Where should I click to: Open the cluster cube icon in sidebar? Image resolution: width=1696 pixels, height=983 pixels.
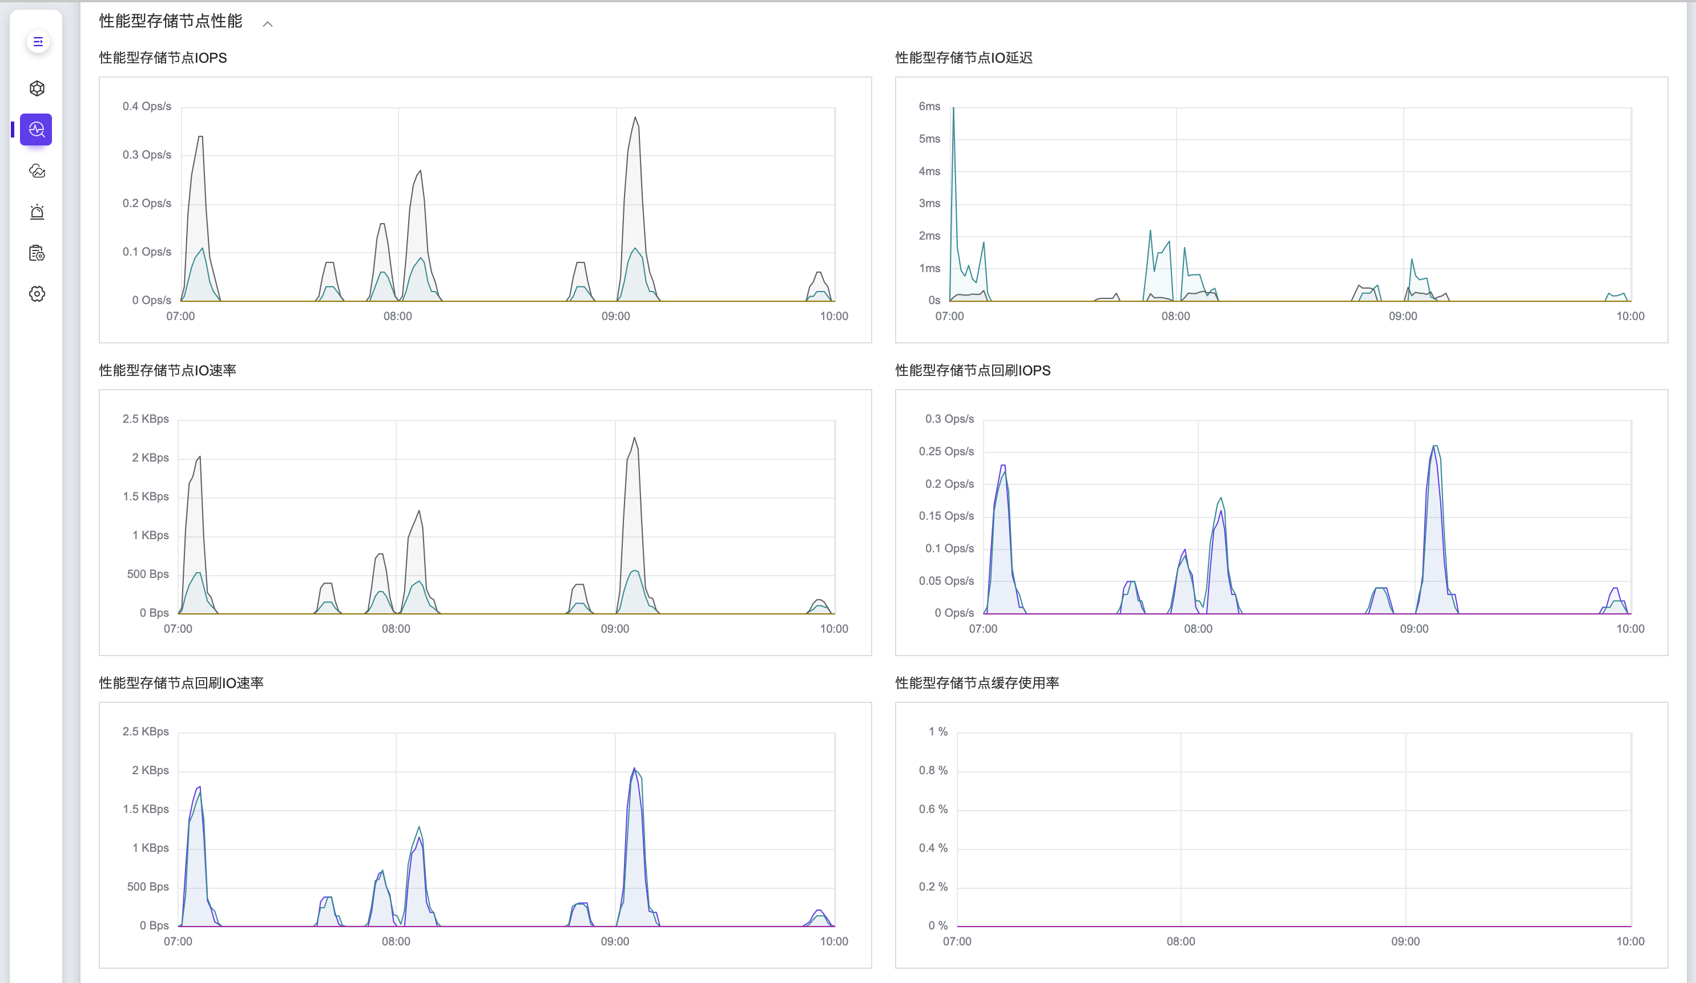click(37, 88)
